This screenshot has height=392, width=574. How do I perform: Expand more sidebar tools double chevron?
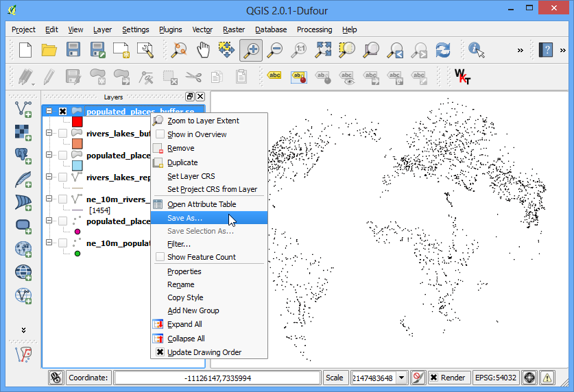coord(23,330)
